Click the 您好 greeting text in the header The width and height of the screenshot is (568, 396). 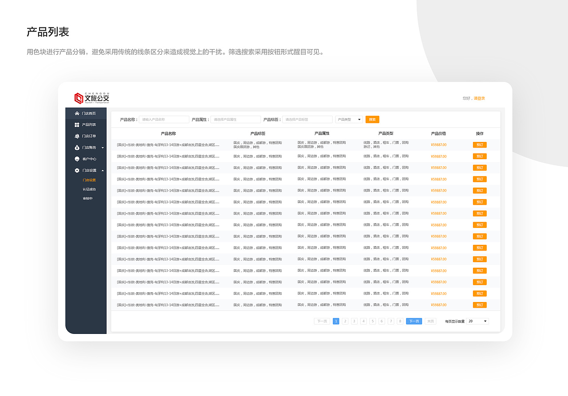click(x=466, y=98)
